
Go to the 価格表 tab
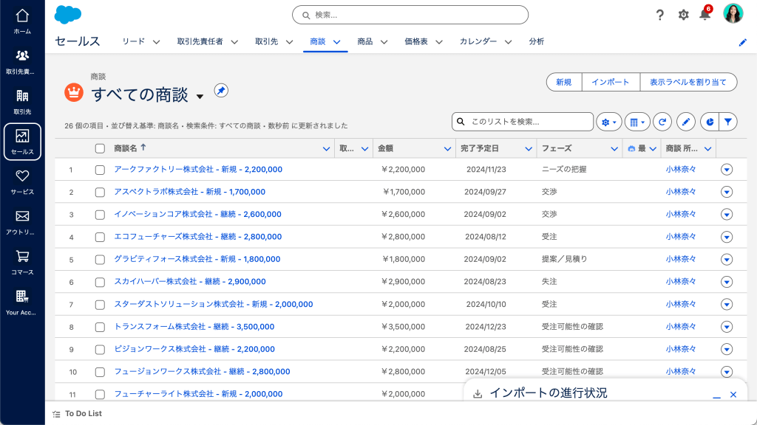tap(416, 41)
